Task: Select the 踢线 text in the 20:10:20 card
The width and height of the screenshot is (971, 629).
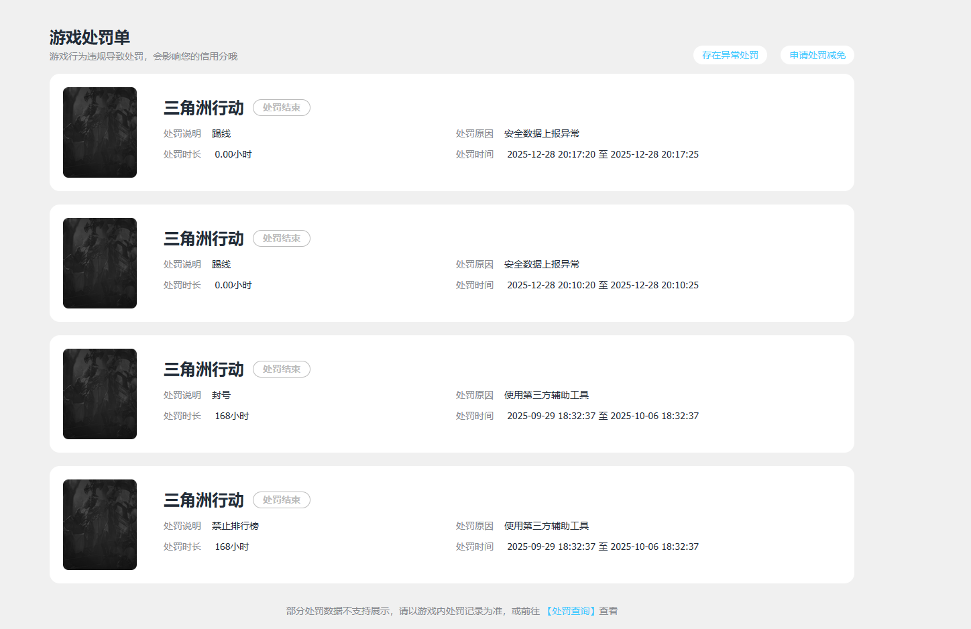Action: [221, 264]
